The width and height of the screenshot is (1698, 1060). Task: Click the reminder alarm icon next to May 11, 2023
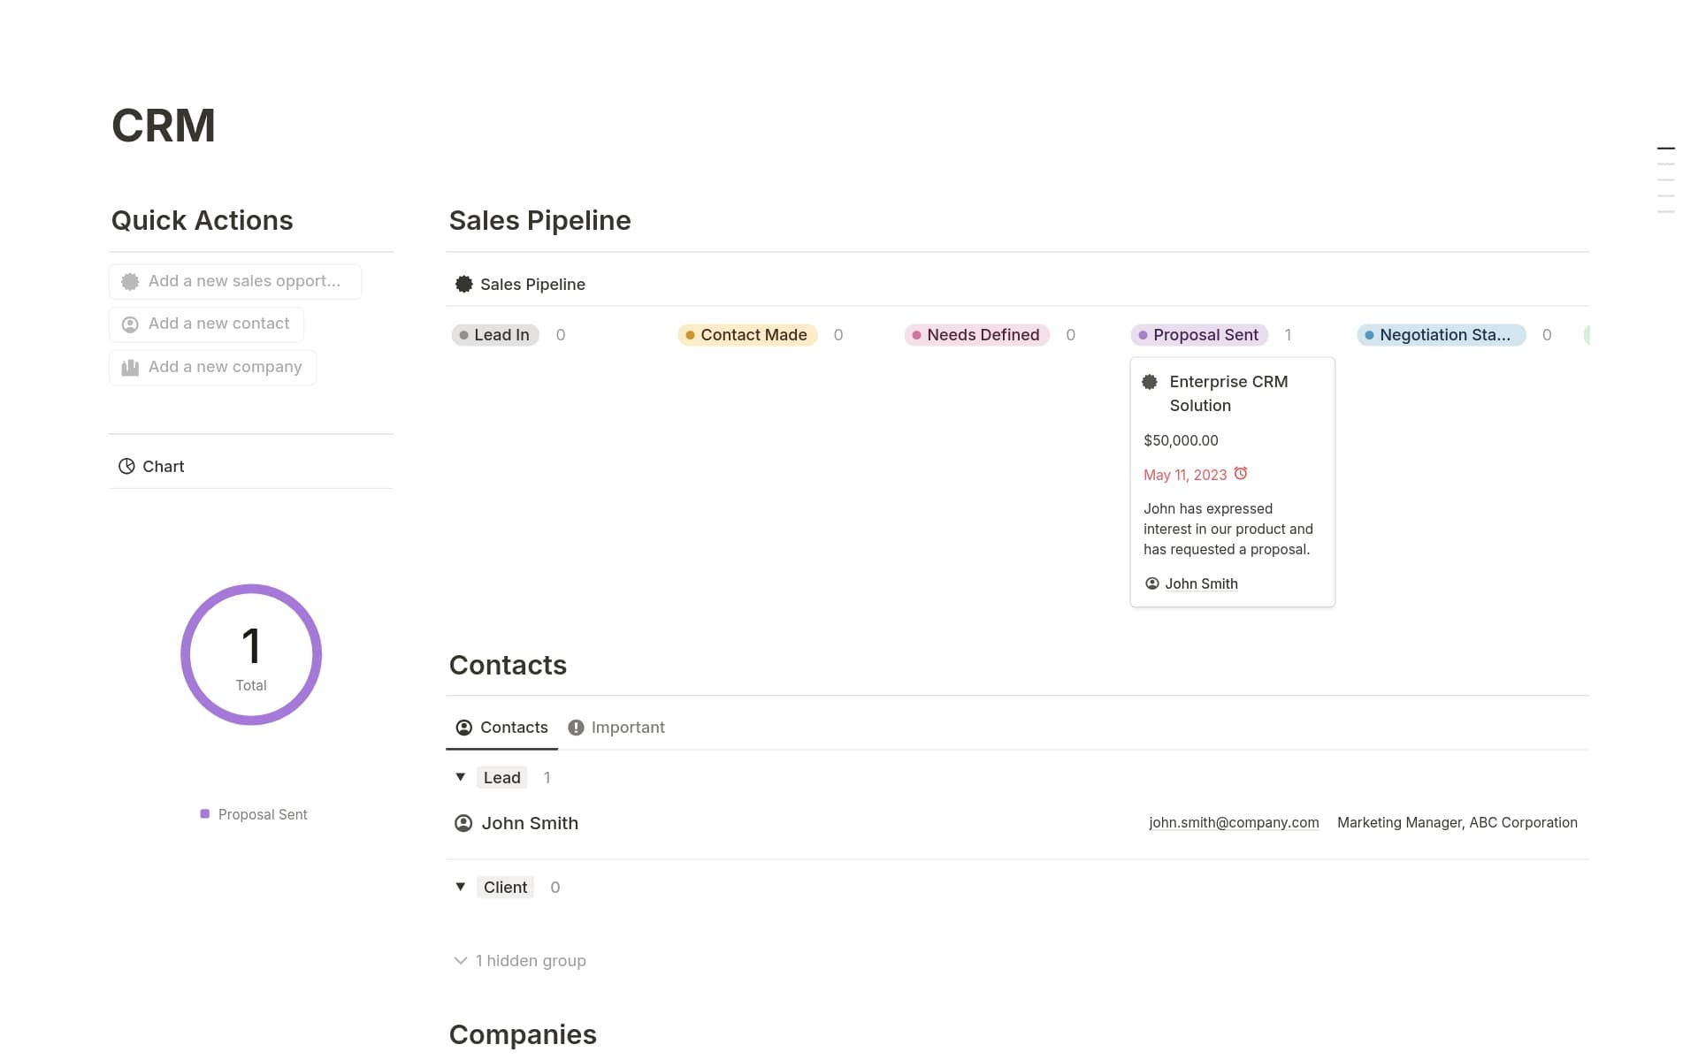point(1242,474)
